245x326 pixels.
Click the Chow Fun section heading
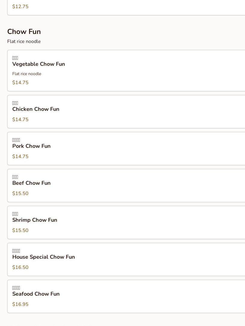24,32
